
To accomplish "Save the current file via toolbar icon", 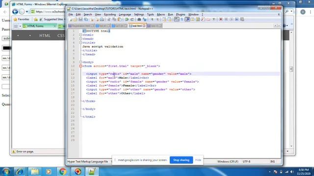I will [x=80, y=20].
